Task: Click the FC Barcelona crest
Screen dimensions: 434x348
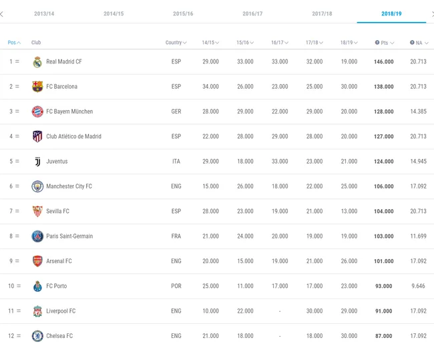Action: coord(37,87)
